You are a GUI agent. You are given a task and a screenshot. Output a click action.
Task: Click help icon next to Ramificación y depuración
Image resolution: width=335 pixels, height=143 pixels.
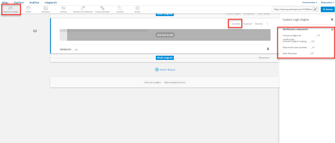point(332,30)
